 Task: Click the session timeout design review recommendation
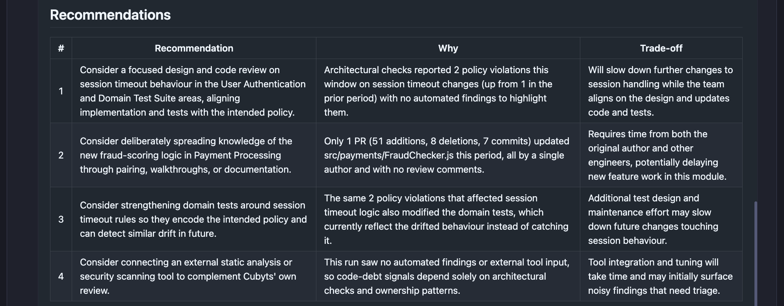[x=194, y=91]
